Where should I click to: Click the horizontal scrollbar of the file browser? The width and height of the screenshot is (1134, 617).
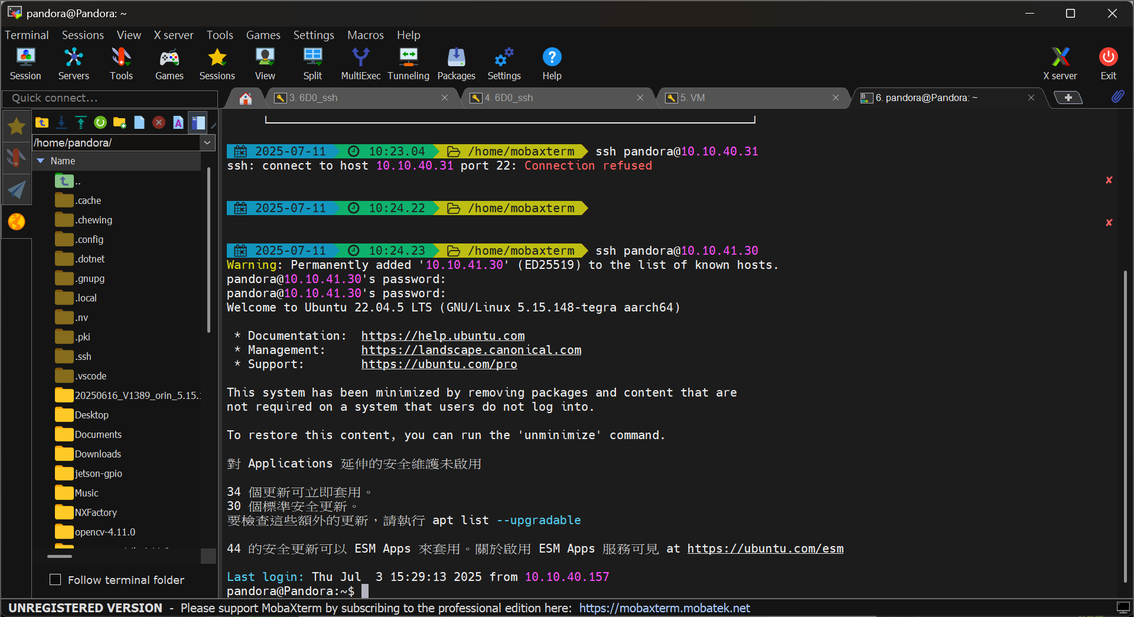click(x=60, y=556)
